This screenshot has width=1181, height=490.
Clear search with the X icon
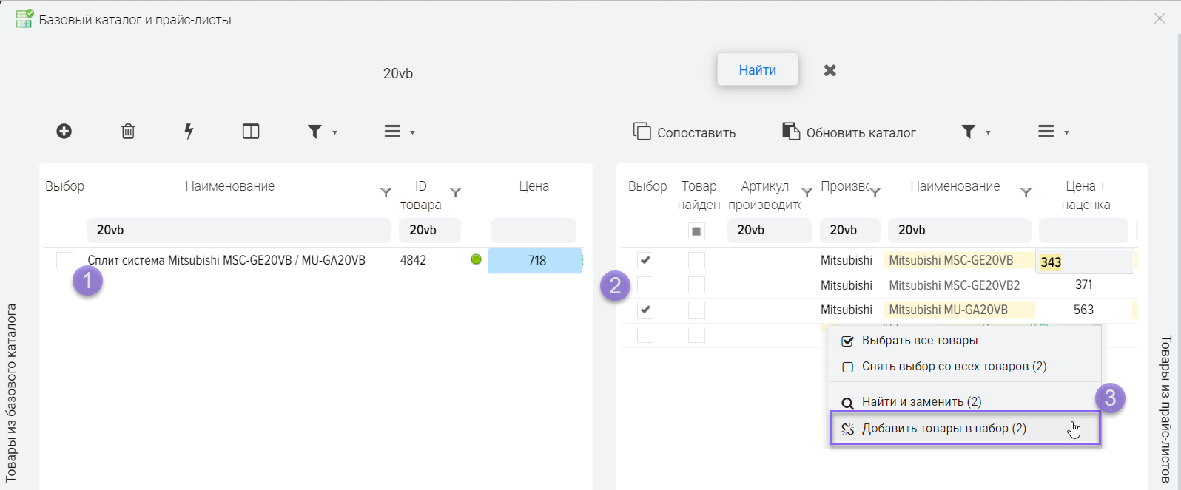pyautogui.click(x=830, y=70)
